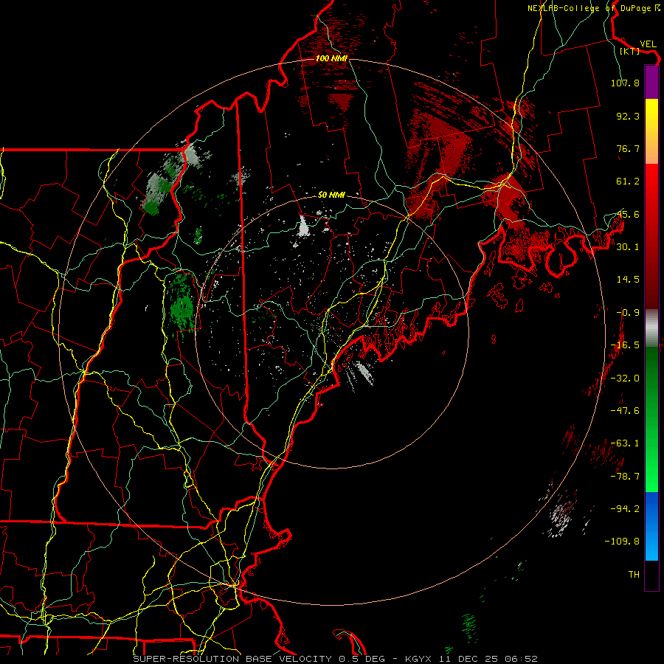
Task: Click the -16.5 scale value
Action: pyautogui.click(x=625, y=345)
